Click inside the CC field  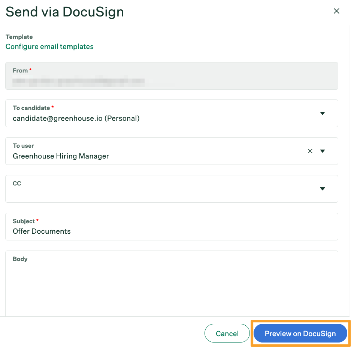172,189
